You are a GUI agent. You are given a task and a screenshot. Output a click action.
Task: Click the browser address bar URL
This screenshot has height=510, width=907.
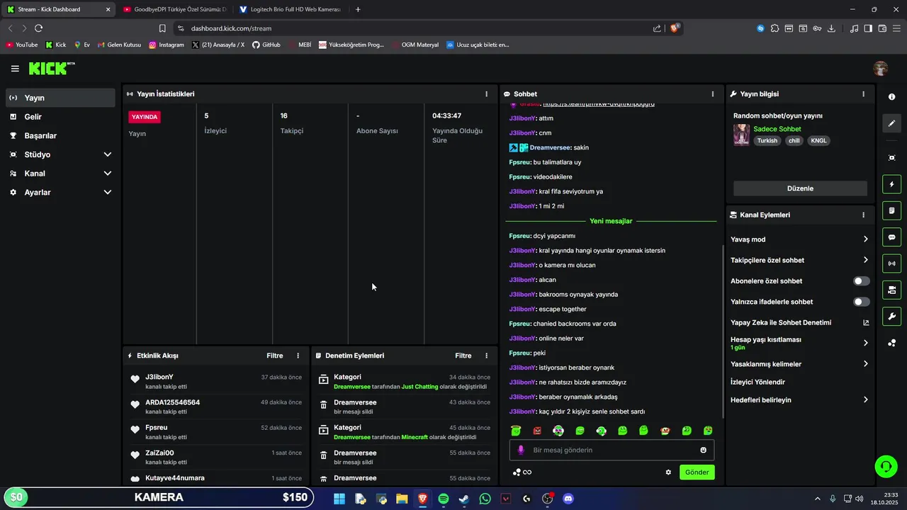click(x=231, y=28)
